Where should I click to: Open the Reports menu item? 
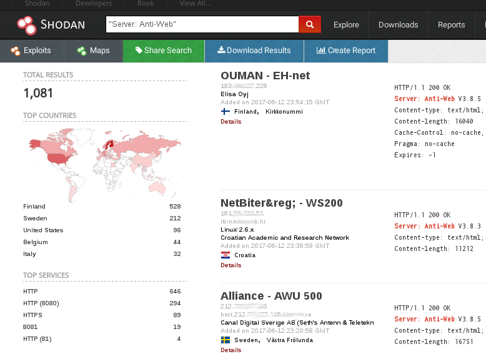click(x=451, y=25)
